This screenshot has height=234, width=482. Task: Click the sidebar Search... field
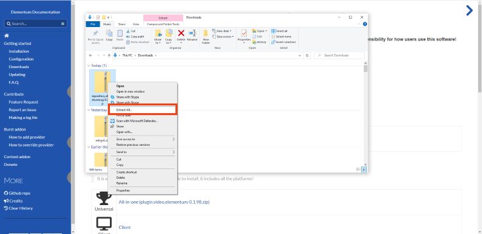[x=35, y=24]
